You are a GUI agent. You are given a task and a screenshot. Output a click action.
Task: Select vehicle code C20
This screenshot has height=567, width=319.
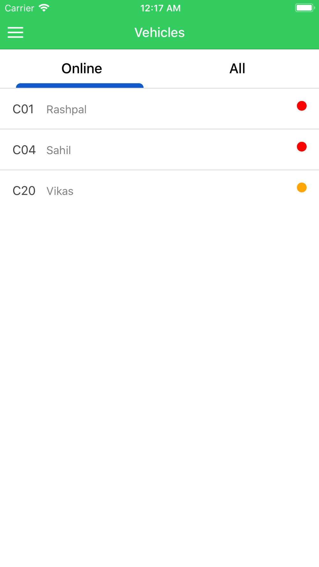point(24,191)
